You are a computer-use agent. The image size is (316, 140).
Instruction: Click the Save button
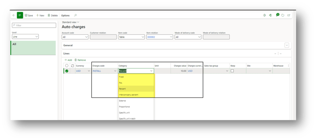[x=29, y=15]
